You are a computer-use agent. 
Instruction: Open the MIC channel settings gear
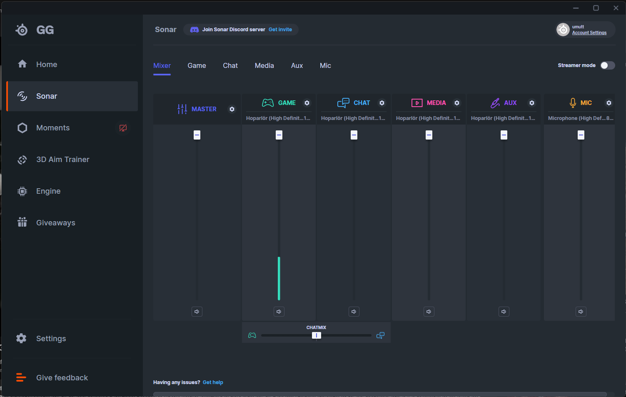[609, 103]
